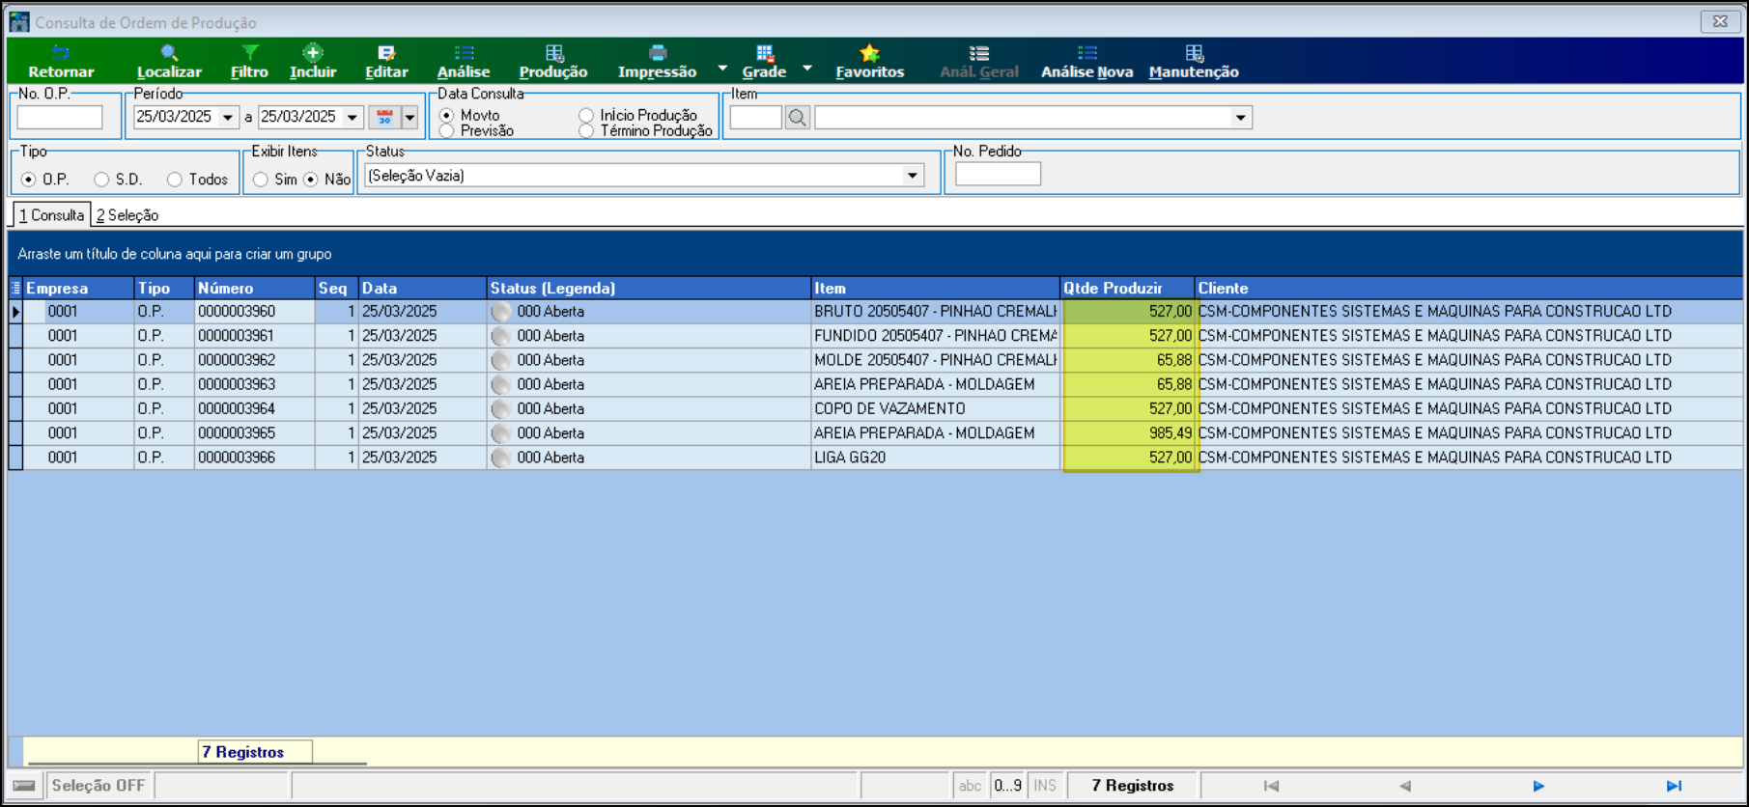Select S.D. type radio button
The image size is (1749, 807).
(101, 180)
